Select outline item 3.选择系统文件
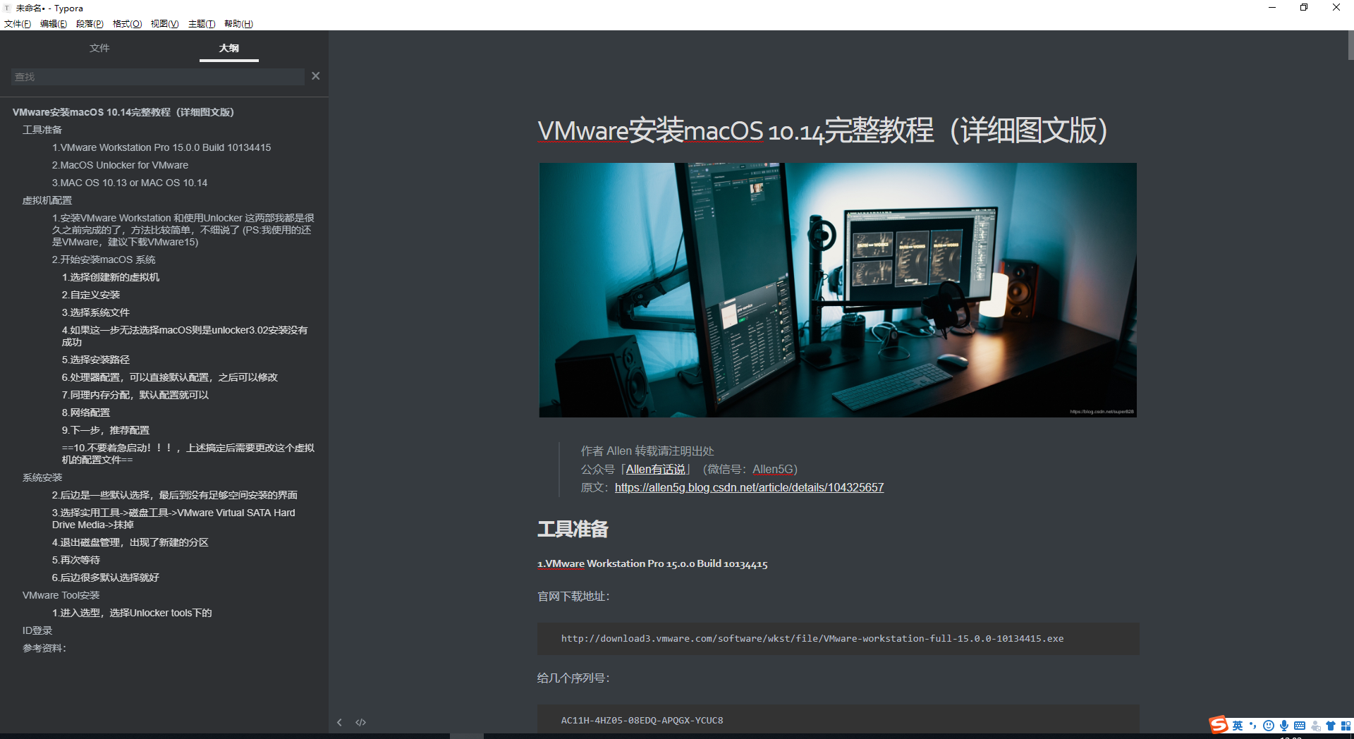1354x739 pixels. (96, 312)
